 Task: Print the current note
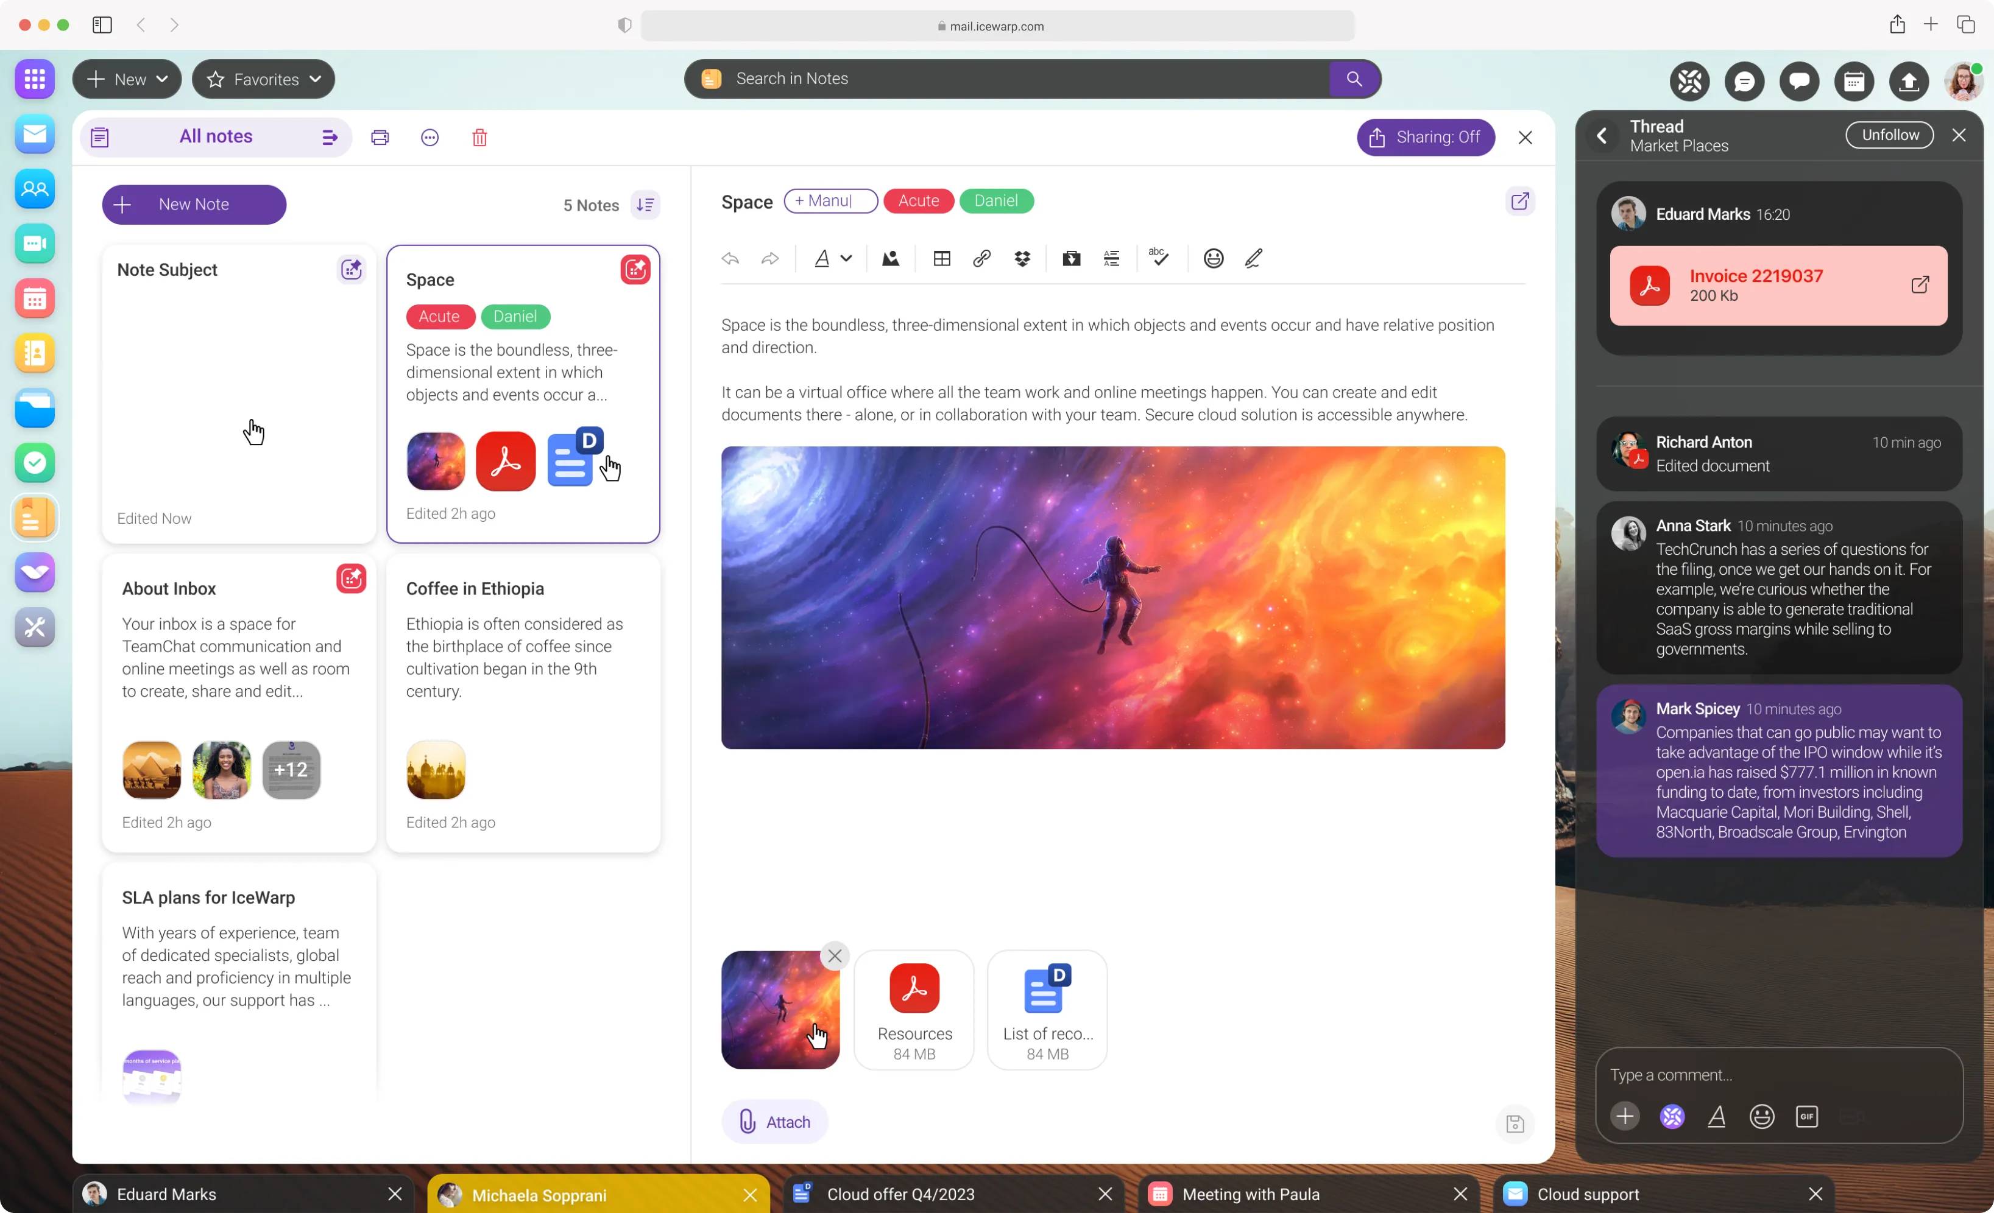[x=380, y=138]
